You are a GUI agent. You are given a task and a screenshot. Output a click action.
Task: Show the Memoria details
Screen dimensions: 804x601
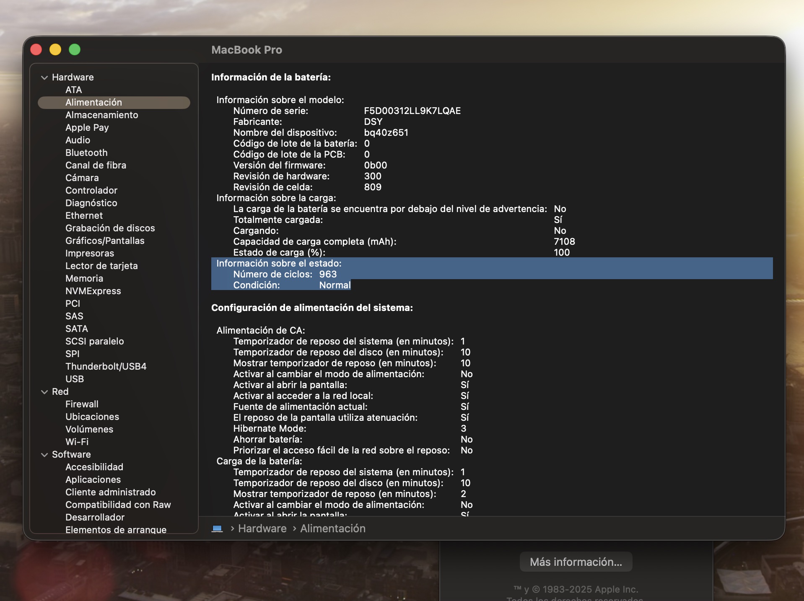pyautogui.click(x=84, y=278)
